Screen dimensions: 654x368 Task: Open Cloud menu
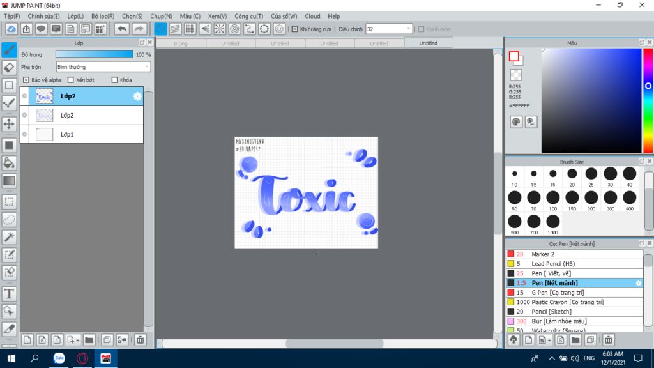tap(312, 16)
